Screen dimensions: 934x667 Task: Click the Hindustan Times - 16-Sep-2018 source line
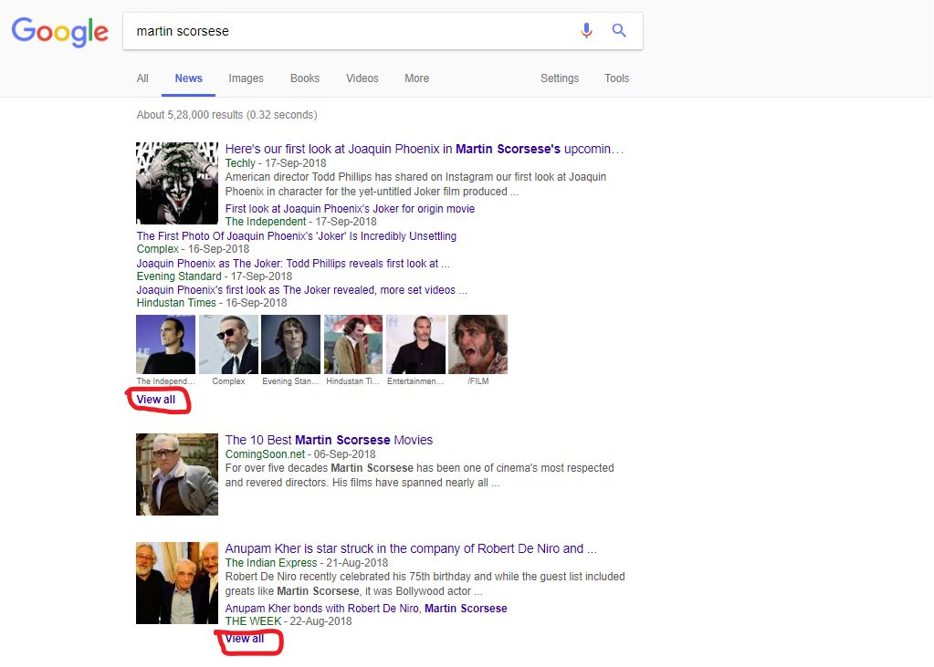[212, 303]
